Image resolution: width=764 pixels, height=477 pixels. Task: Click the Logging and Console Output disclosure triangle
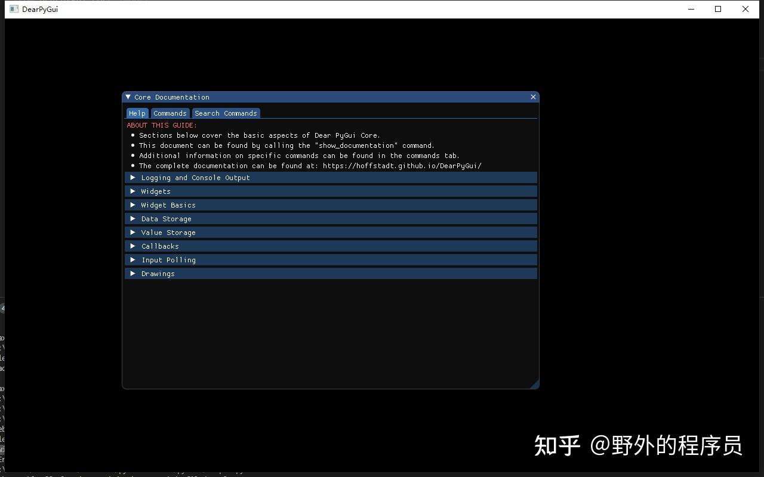pos(132,177)
